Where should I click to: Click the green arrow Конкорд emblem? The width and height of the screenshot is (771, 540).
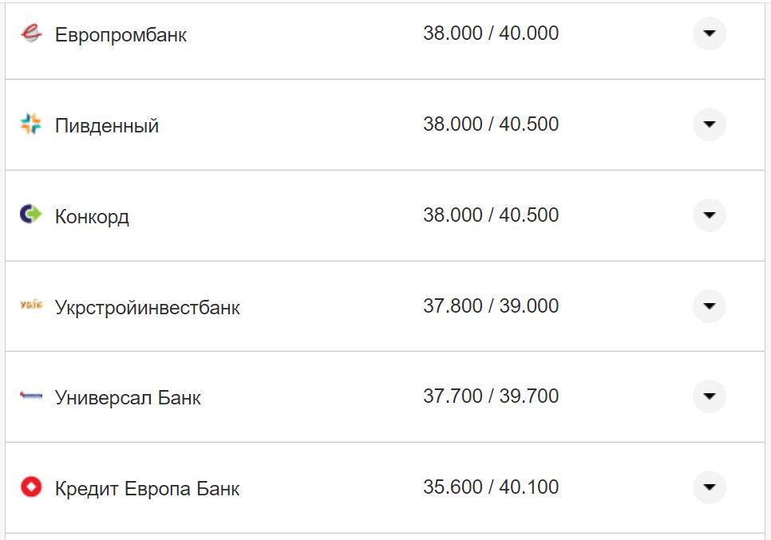click(x=30, y=215)
